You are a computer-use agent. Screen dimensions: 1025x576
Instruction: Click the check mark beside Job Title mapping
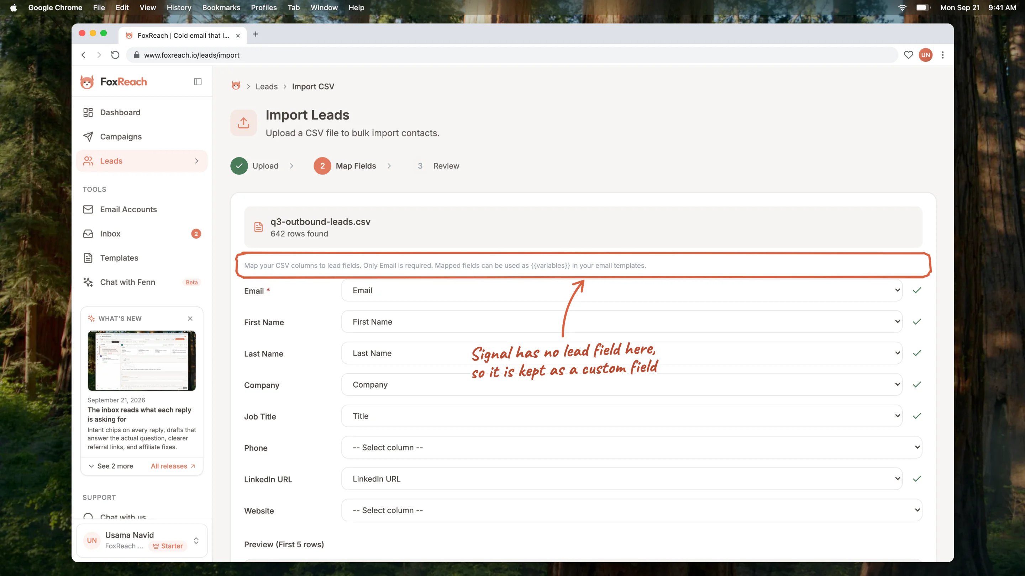pos(917,416)
